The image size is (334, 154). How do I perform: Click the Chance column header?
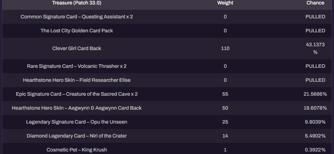(315, 3)
